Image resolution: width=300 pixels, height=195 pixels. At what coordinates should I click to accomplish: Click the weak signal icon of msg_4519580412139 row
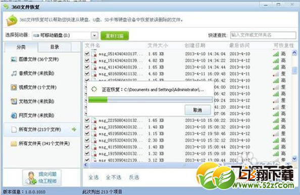click(x=276, y=134)
